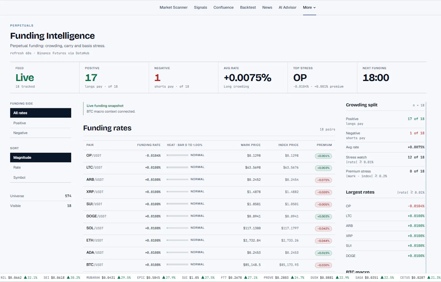Click the XRP/USDT pair name
Viewport: 441px width, 282px height.
point(95,192)
